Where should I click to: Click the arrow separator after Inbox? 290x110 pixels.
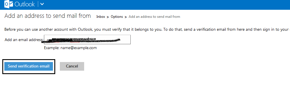coord(108,17)
